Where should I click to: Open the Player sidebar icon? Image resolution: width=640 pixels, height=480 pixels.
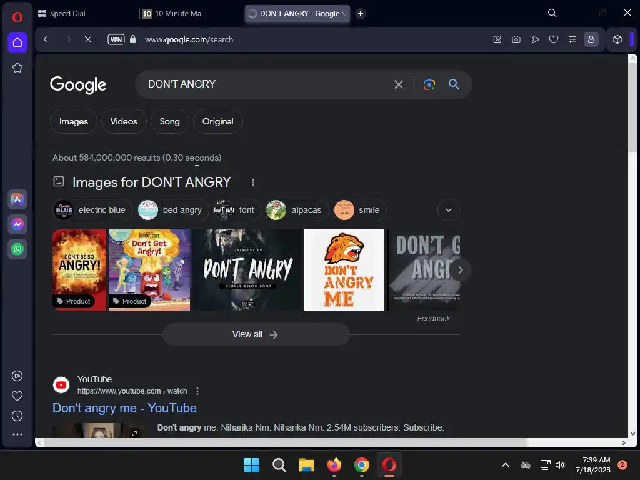point(17,376)
